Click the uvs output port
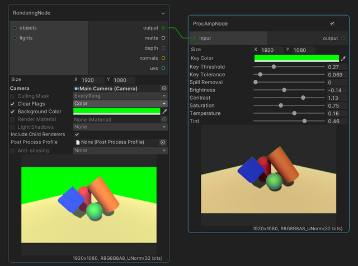This screenshot has width=358, height=266. click(x=163, y=68)
